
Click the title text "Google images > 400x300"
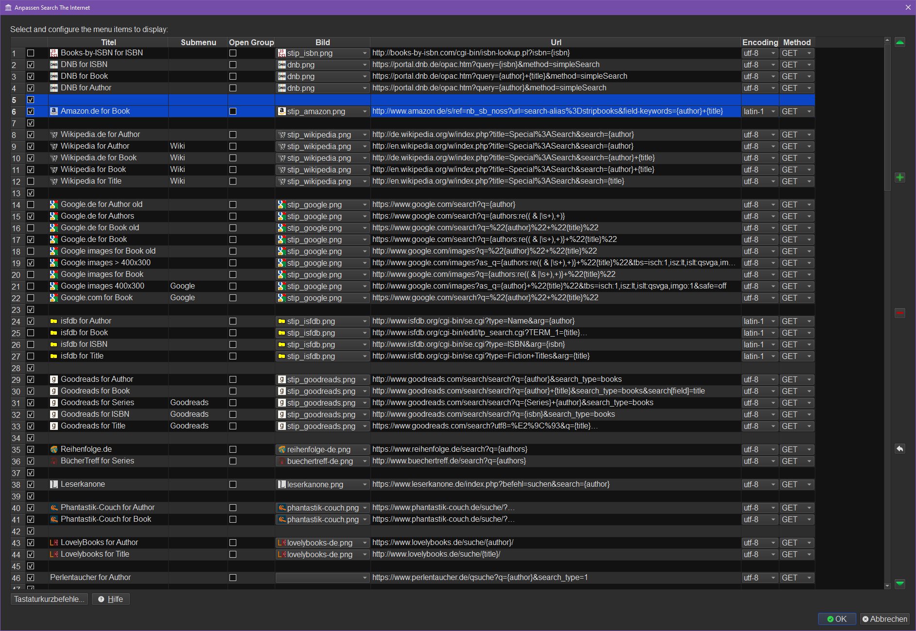106,263
